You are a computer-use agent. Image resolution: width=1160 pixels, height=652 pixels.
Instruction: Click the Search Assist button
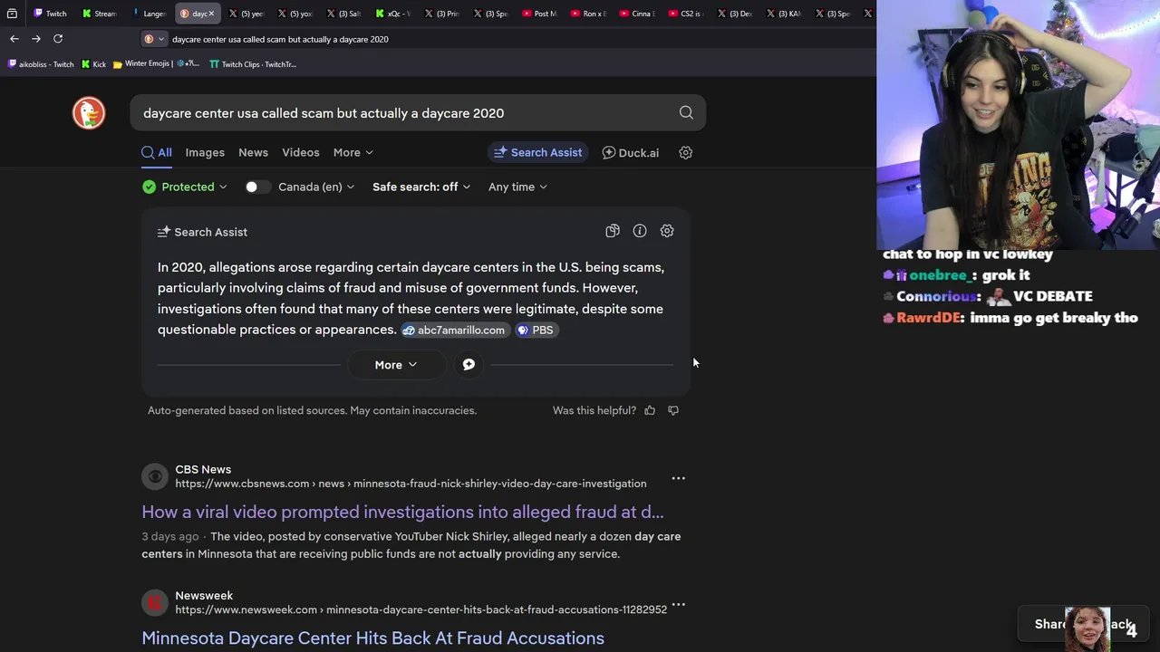point(537,152)
